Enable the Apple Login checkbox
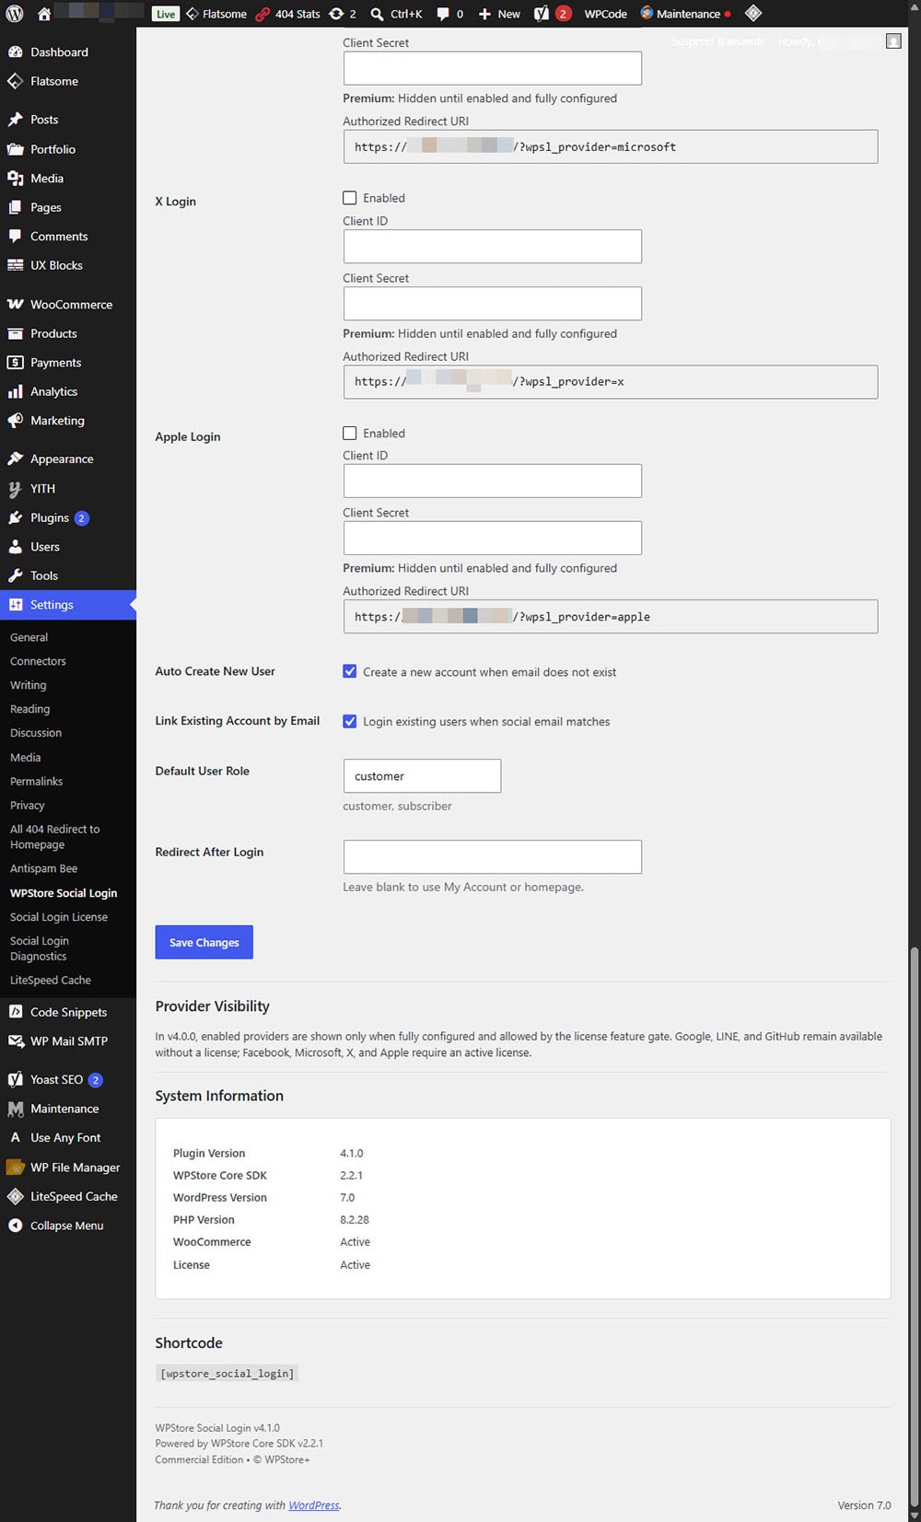 point(350,433)
